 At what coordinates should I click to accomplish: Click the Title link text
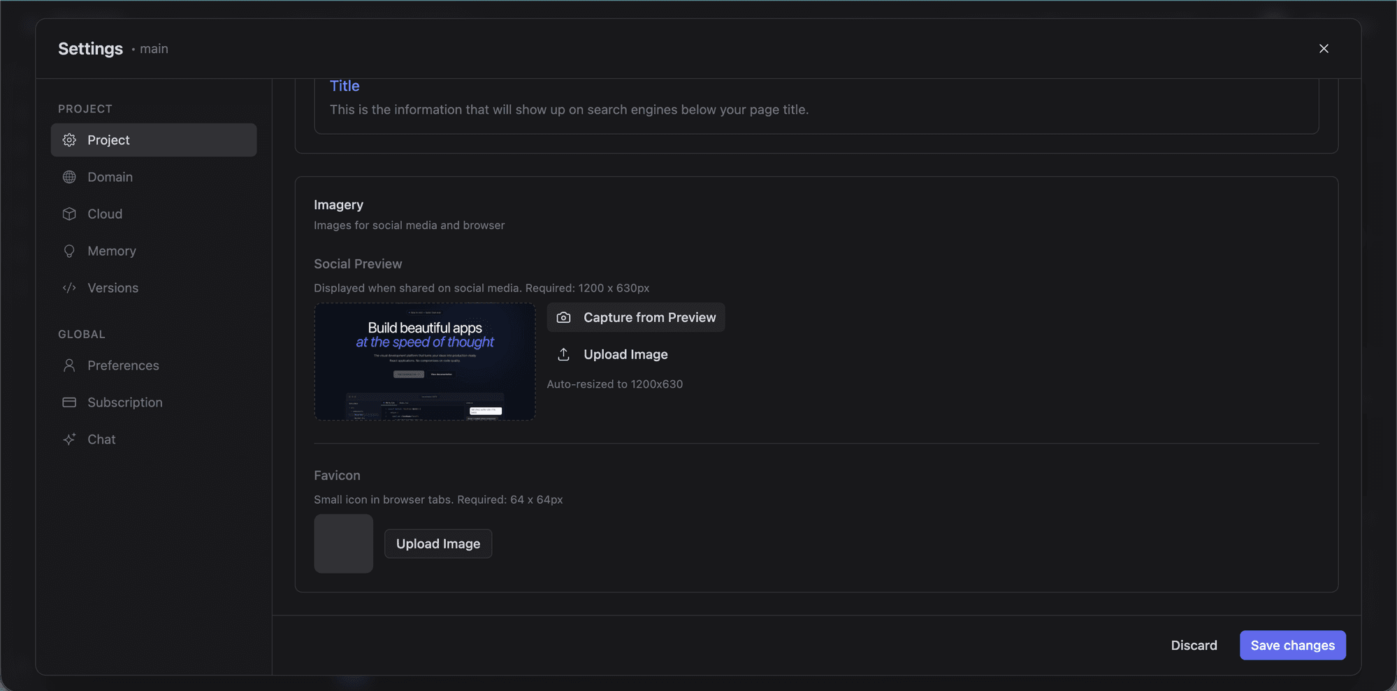(x=345, y=86)
